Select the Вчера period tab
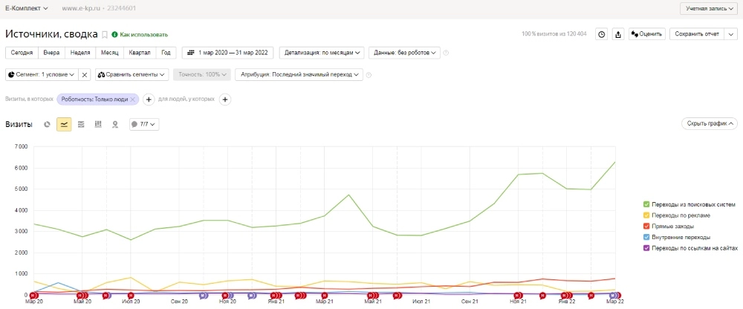Screen dimensions: 743x309 pyautogui.click(x=51, y=53)
